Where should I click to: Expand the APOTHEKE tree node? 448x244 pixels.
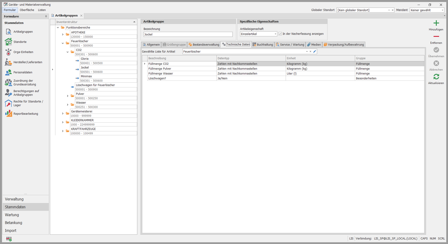point(63,34)
